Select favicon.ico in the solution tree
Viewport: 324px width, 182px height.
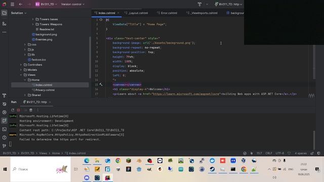pyautogui.click(x=38, y=60)
